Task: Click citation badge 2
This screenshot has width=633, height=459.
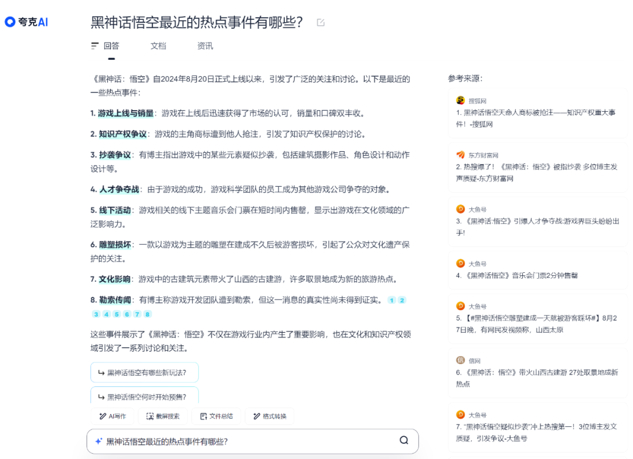Action: (402, 300)
